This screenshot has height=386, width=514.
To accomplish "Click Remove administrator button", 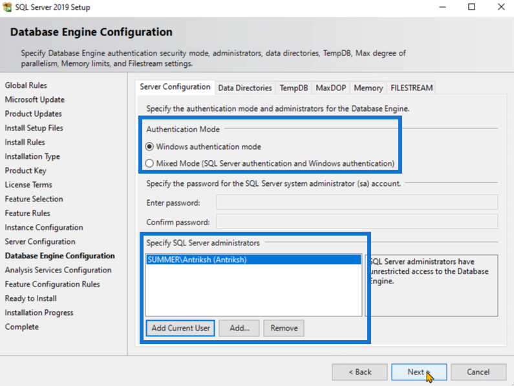I will coord(284,328).
